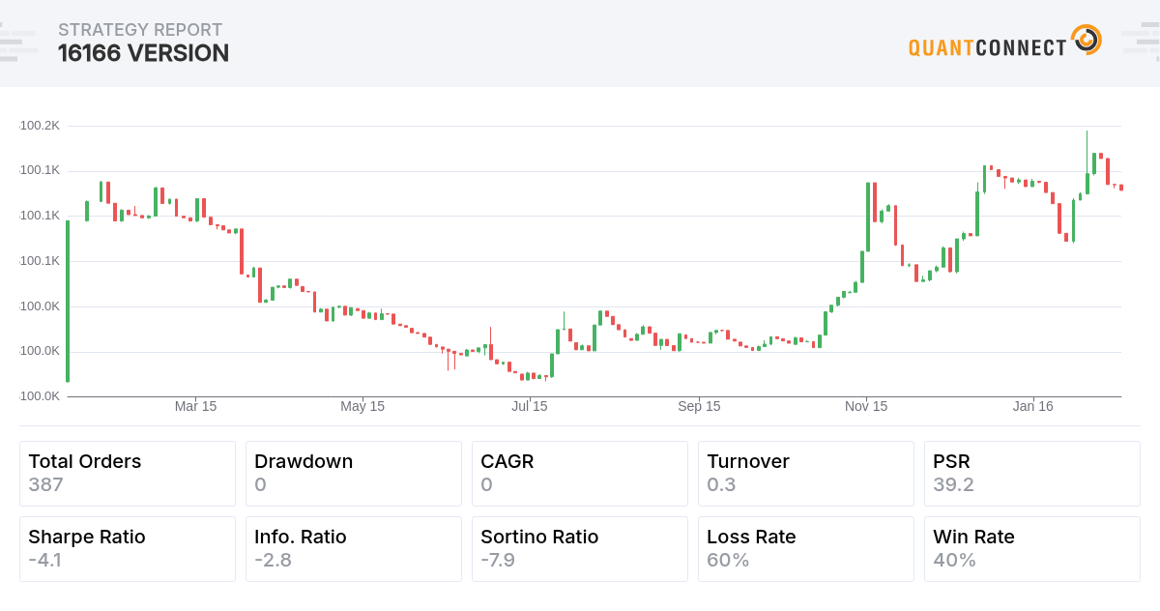Screen dimensions: 1160x611
Task: Click the 'May 15' axis label
Action: (362, 406)
